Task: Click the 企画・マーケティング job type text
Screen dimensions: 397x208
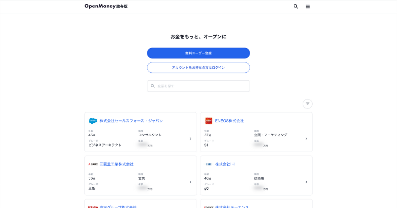Action: coord(270,135)
